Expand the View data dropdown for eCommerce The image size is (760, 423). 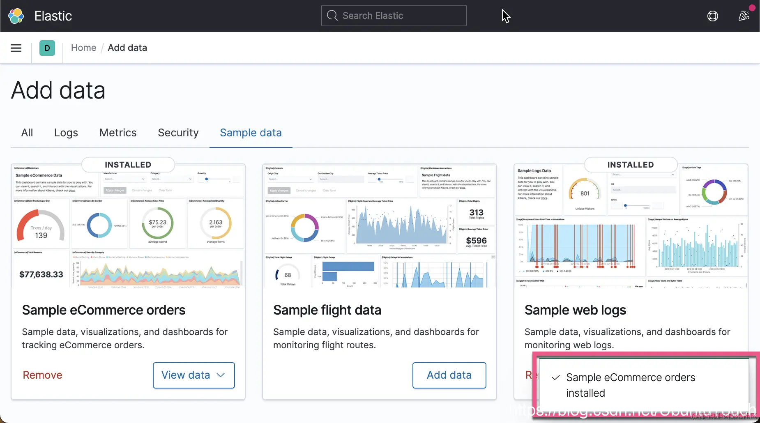194,375
